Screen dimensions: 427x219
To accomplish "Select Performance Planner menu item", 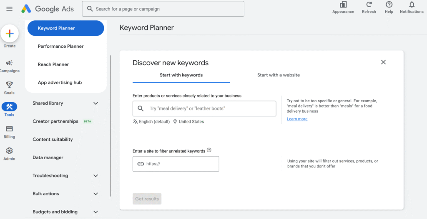I will click(x=61, y=46).
